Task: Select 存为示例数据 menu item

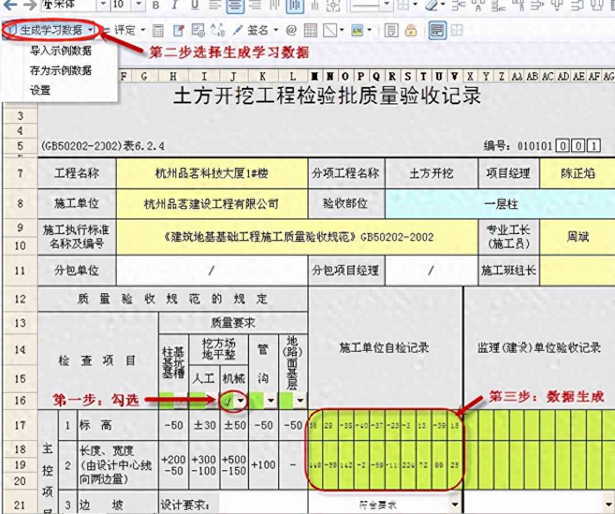Action: pyautogui.click(x=60, y=70)
